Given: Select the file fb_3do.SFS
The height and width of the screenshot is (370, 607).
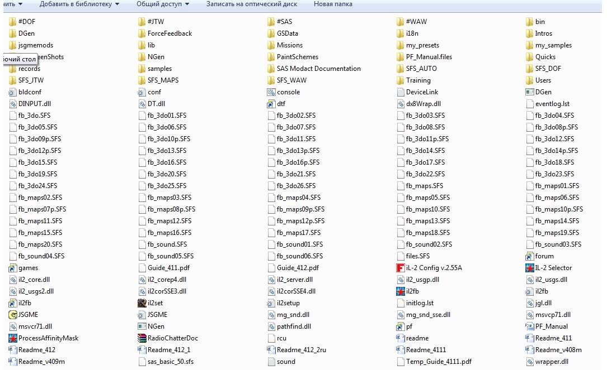Looking at the screenshot, I should 30,116.
